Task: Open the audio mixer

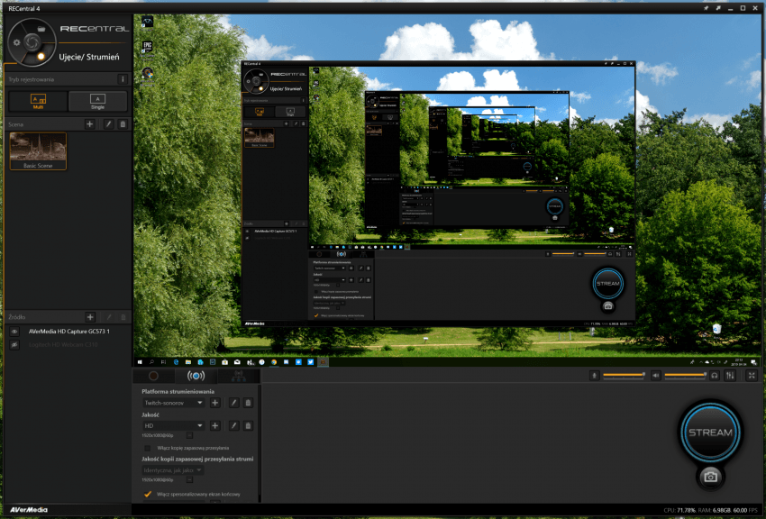Action: click(730, 375)
